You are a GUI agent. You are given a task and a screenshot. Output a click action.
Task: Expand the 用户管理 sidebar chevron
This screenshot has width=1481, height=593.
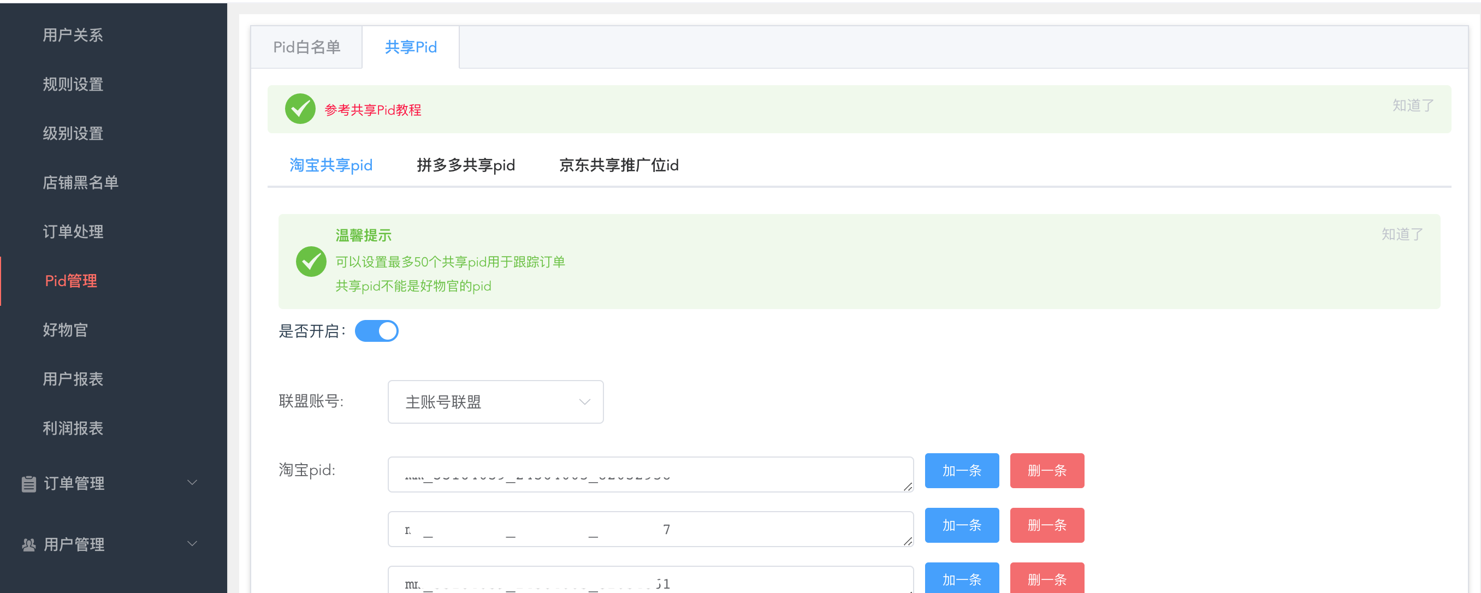(x=193, y=544)
